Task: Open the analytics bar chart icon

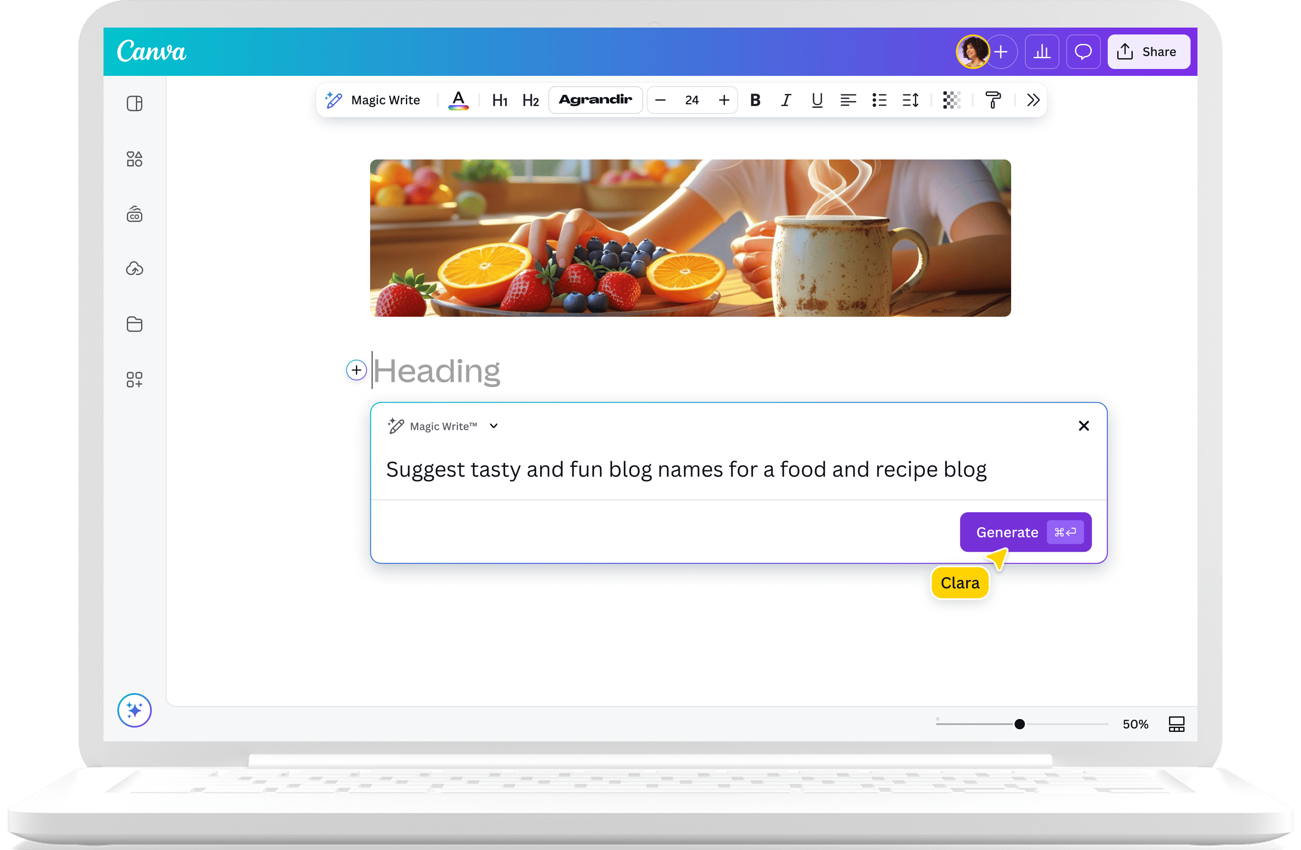Action: pos(1042,52)
